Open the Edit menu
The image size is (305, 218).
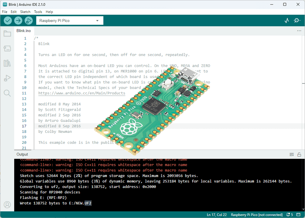14,12
